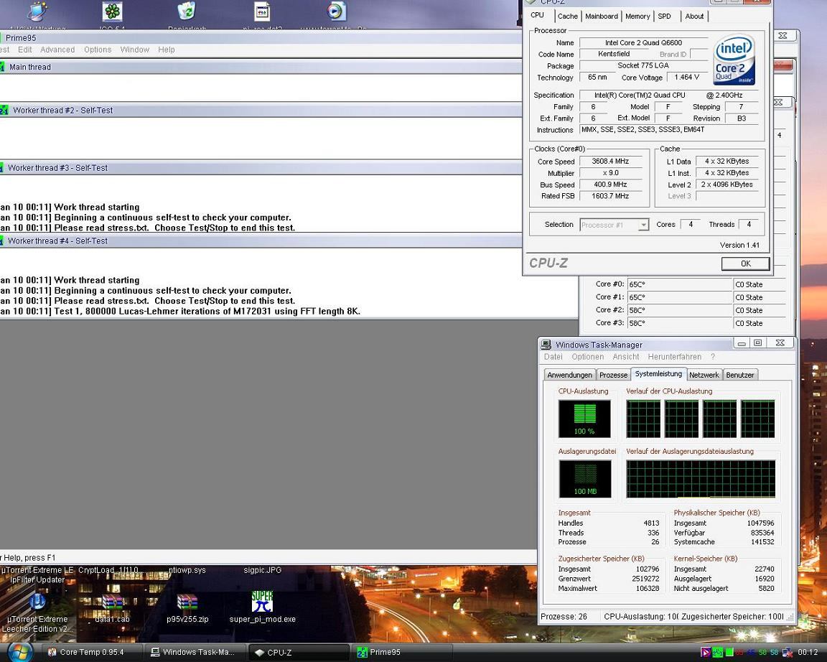Launch super_pi_mod.exe from desktop

(x=262, y=602)
